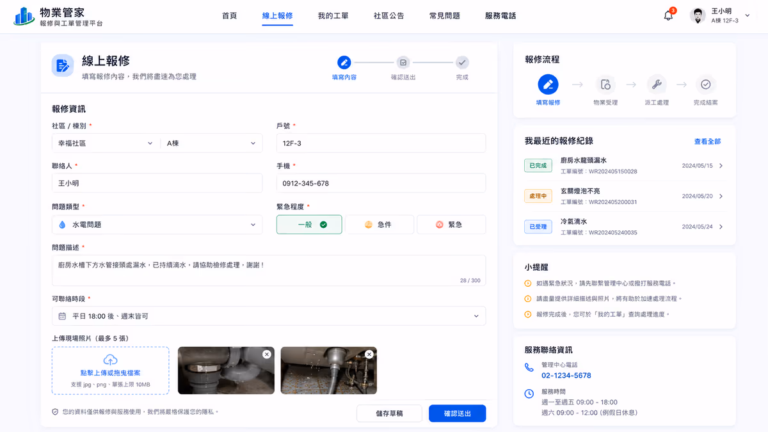Open notifications bell icon
Viewport: 768px width, 432px height.
pos(668,16)
